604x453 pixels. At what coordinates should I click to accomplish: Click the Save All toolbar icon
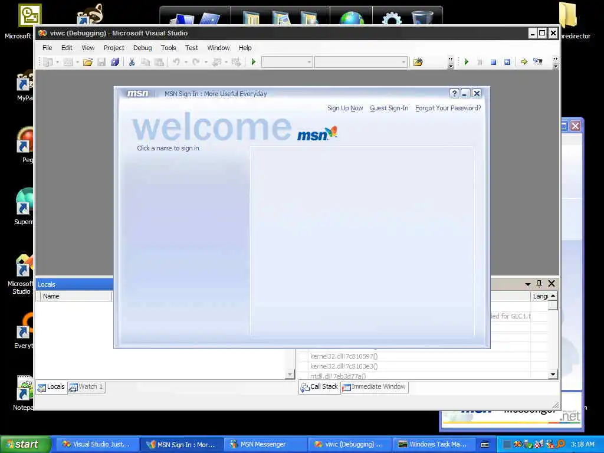pos(115,62)
